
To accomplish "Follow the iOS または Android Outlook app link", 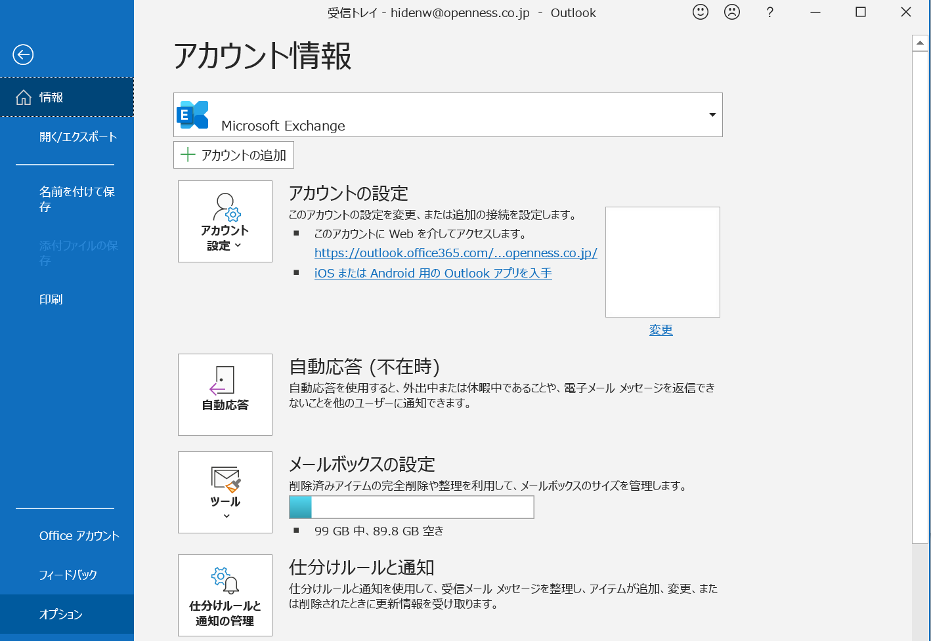I will [433, 273].
